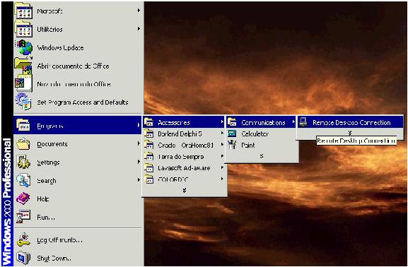The image size is (408, 267).
Task: Expand the Borland Delphi 5 submenu arrow
Action: point(222,133)
